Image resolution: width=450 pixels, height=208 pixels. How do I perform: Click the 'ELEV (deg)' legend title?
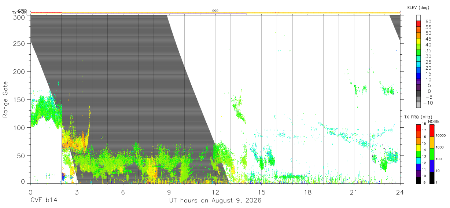(418, 8)
